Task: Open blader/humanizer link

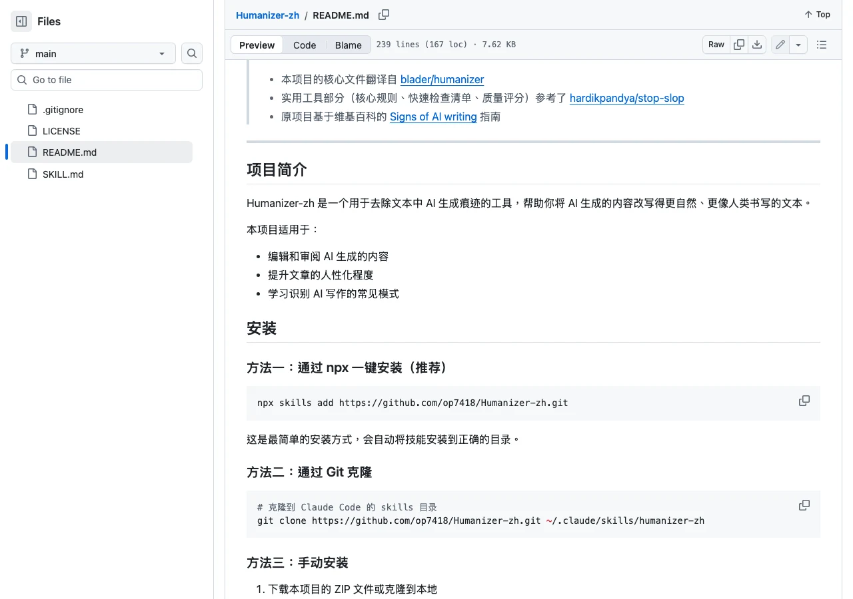Action: click(442, 79)
